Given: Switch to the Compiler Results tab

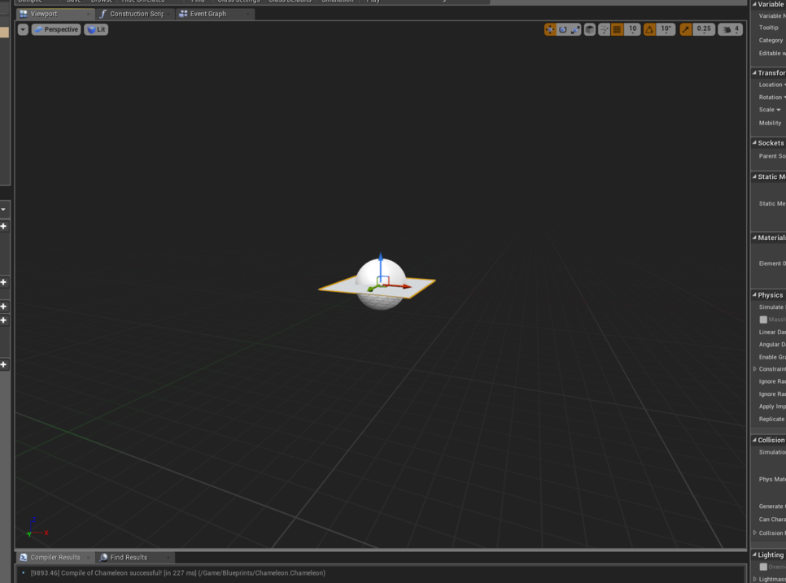Looking at the screenshot, I should tap(55, 558).
